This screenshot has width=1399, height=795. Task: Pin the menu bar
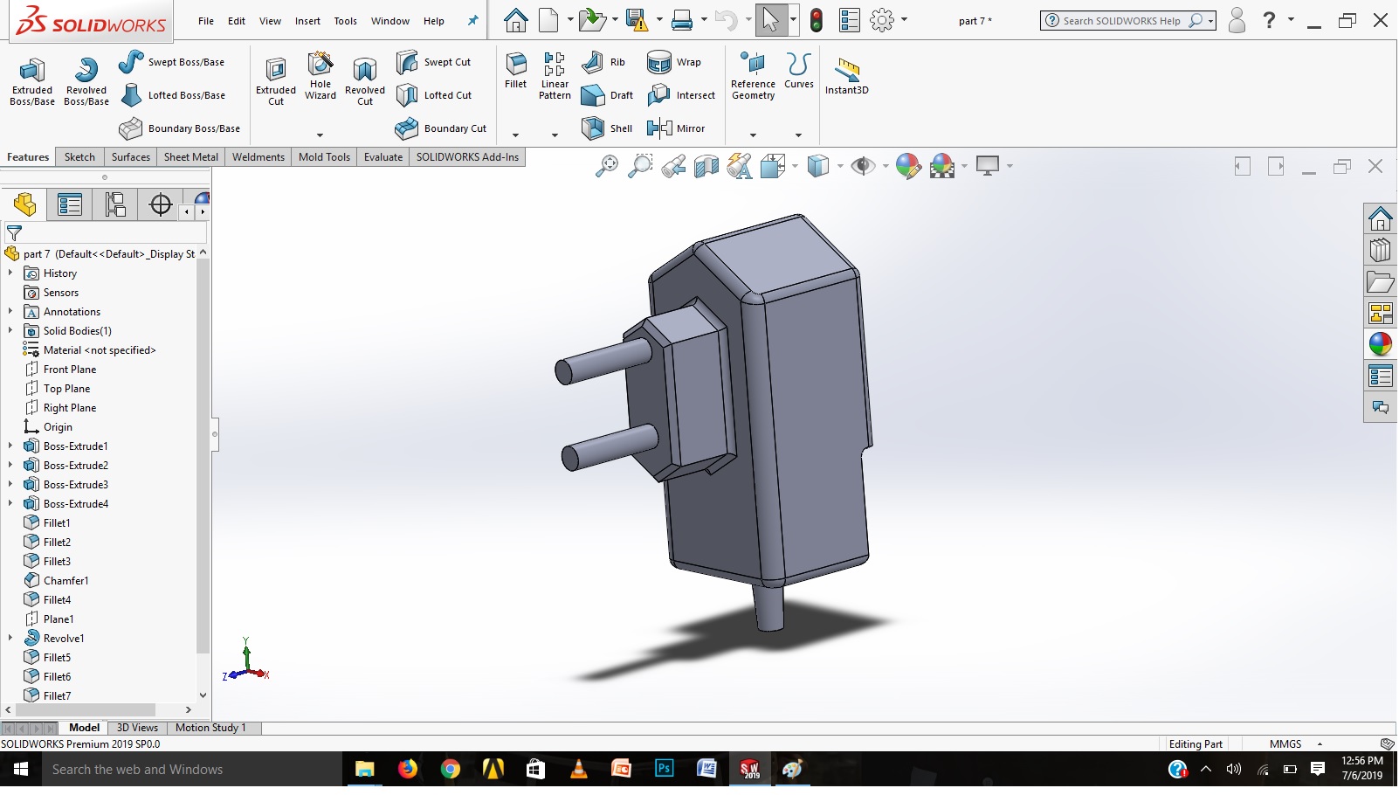pos(472,21)
